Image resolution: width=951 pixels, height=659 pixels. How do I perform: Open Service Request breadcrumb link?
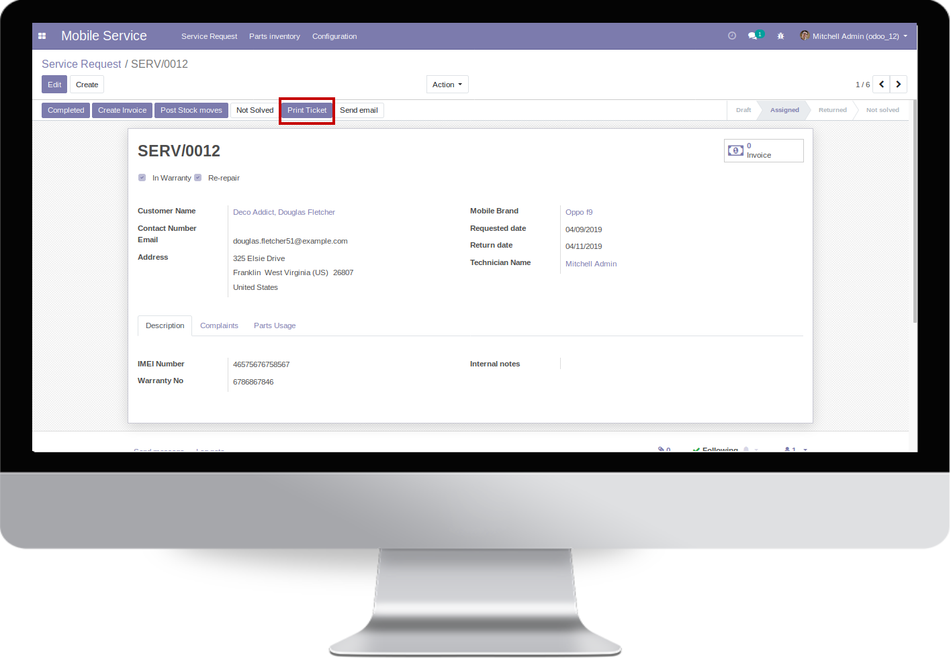click(81, 64)
